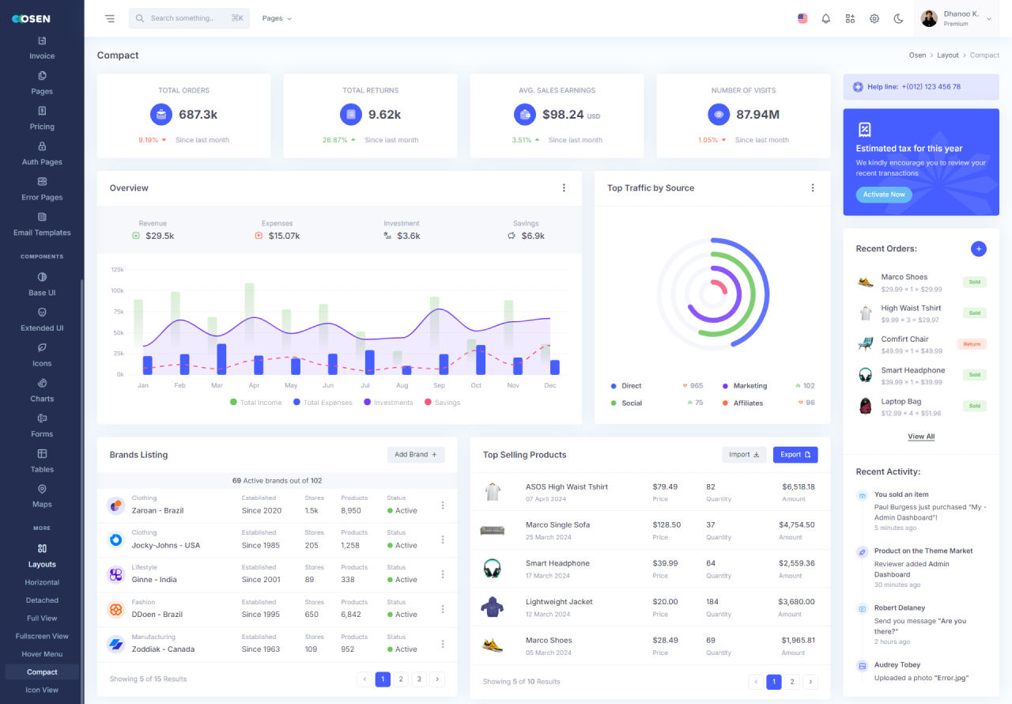Screen dimensions: 1012x704
Task: Select Detached layout menu item
Action: [42, 600]
